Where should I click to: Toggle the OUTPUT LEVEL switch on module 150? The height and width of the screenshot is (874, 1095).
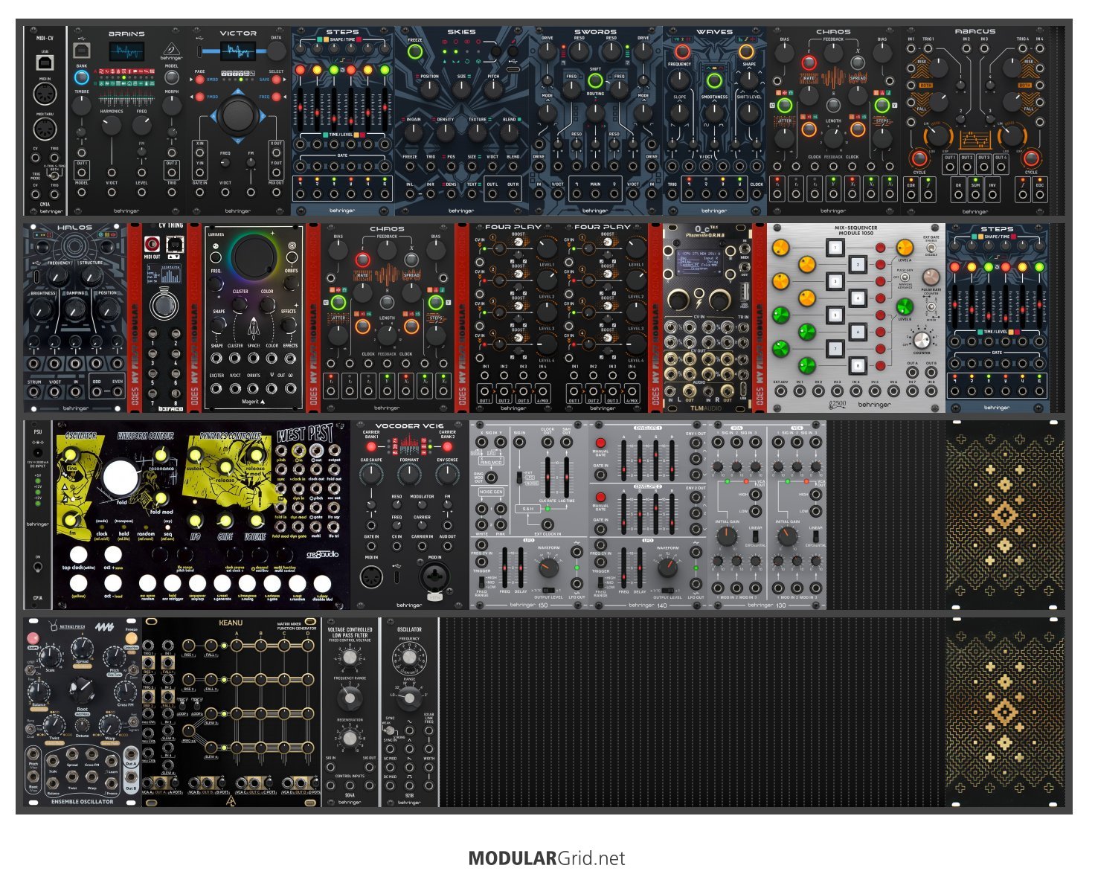pyautogui.click(x=549, y=591)
